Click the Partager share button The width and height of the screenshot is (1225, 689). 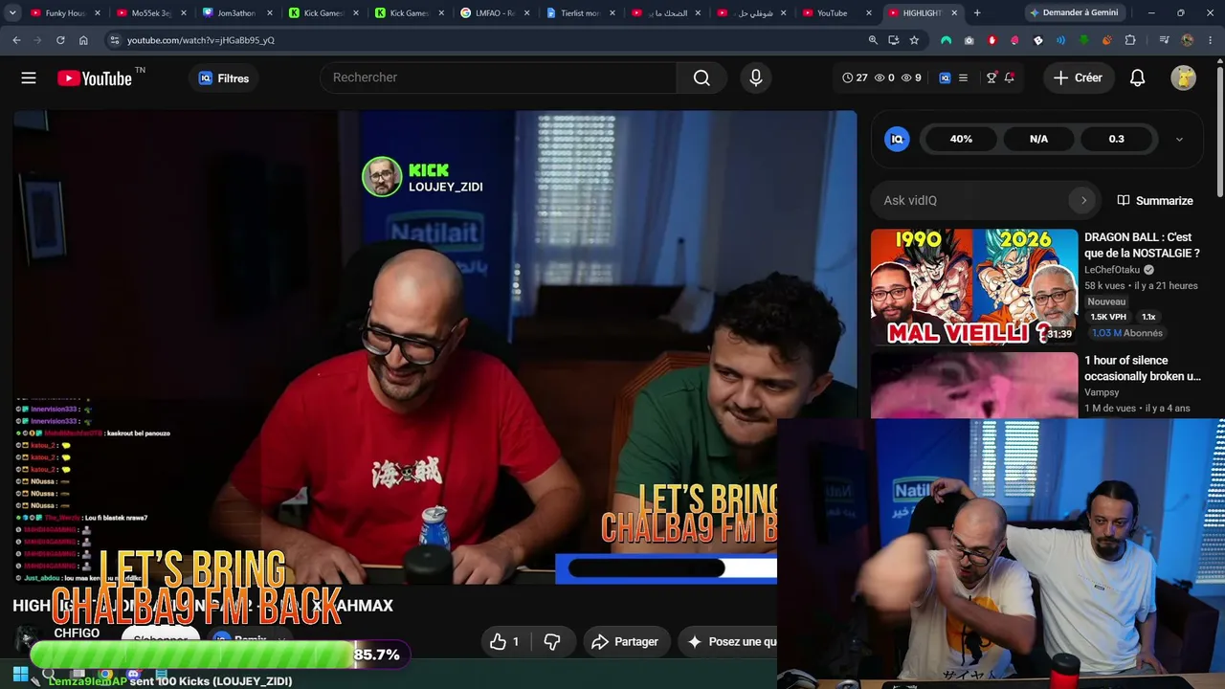coord(626,642)
